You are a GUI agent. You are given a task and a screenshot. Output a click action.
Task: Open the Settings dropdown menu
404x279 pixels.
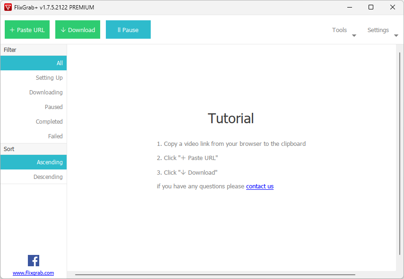click(382, 31)
